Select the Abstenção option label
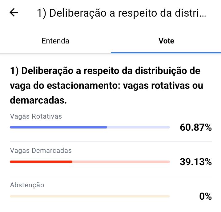 [x=27, y=185]
